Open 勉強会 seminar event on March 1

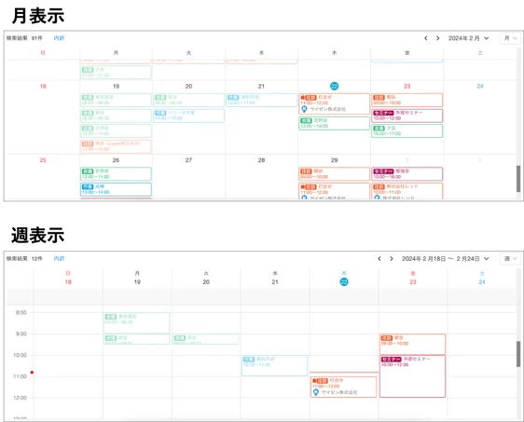[407, 174]
